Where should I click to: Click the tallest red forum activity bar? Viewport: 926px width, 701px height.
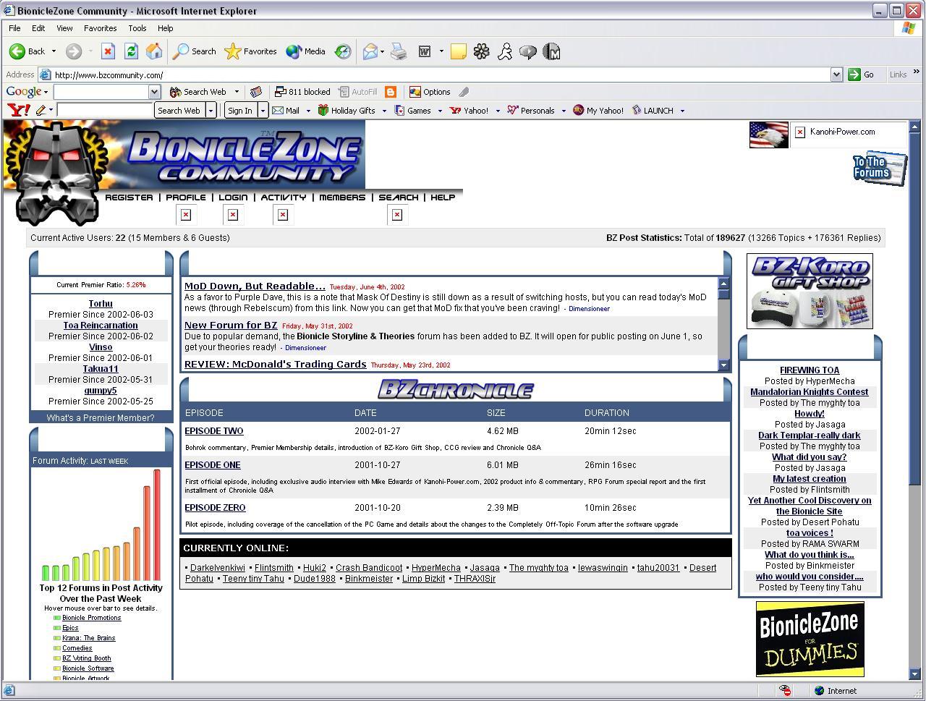click(157, 524)
